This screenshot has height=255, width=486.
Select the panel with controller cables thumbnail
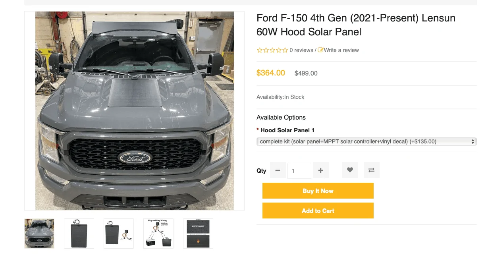[x=119, y=234]
